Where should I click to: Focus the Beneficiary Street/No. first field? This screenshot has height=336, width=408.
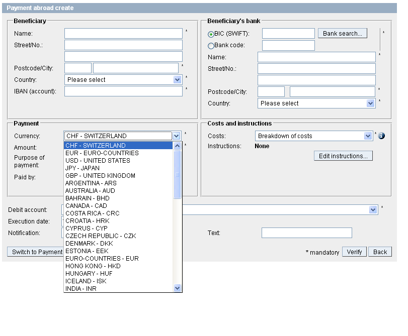(x=123, y=45)
